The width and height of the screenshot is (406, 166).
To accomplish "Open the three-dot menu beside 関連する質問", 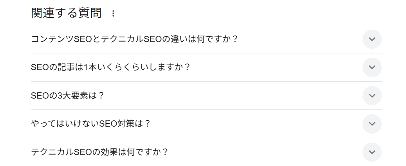I will 113,14.
